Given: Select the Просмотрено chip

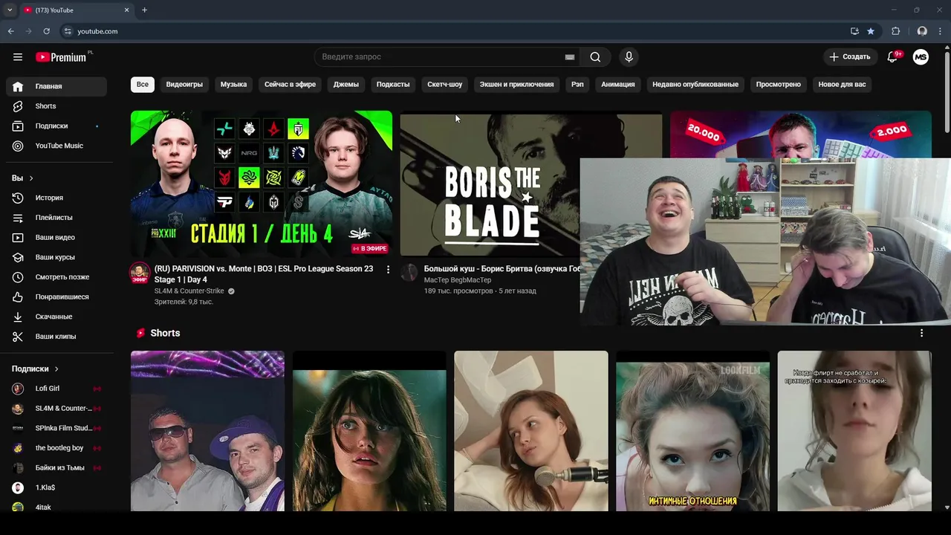Looking at the screenshot, I should 779,85.
